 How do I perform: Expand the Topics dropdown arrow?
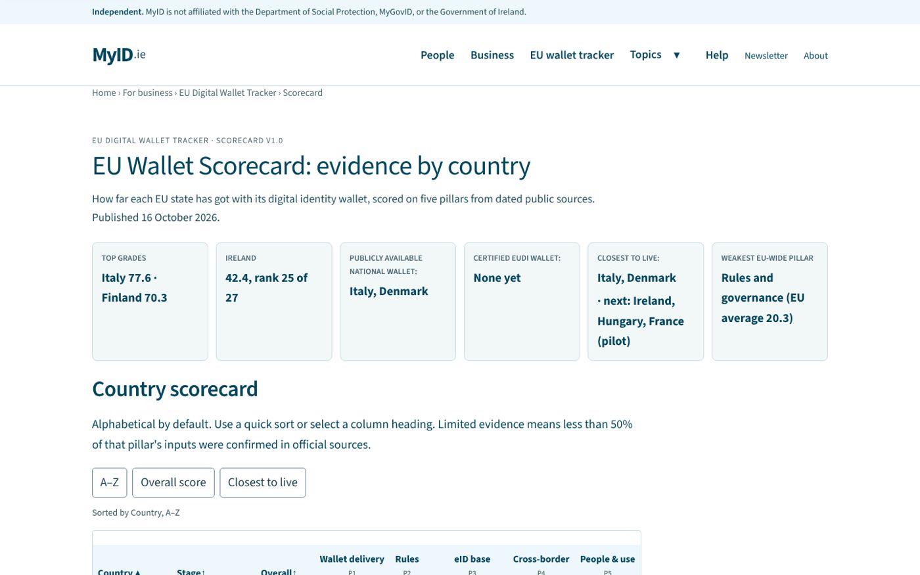point(677,55)
